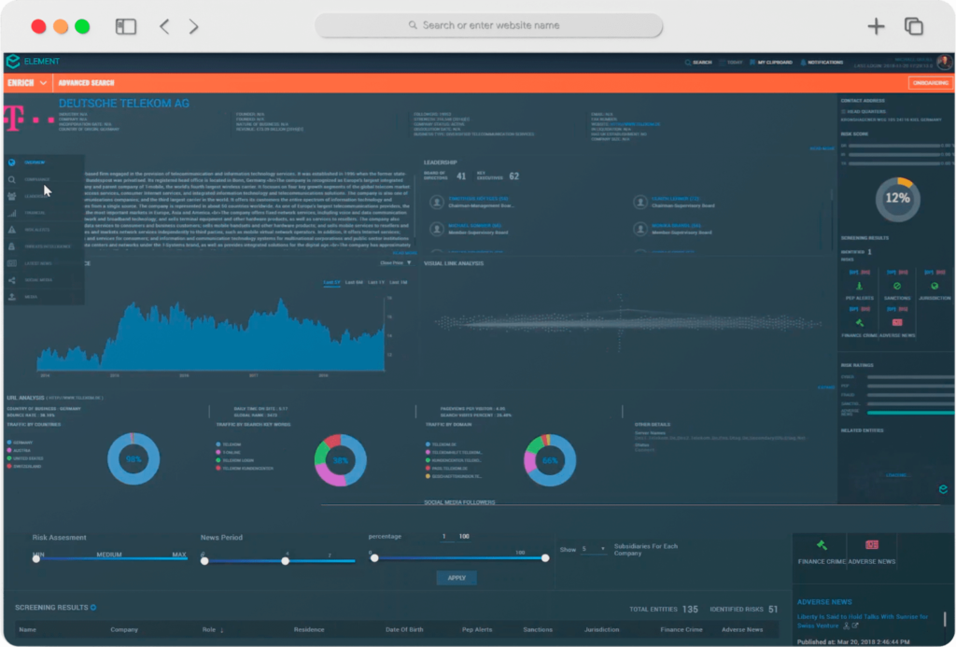Click the News Period slider middle handle
The width and height of the screenshot is (956, 647).
[x=286, y=560]
